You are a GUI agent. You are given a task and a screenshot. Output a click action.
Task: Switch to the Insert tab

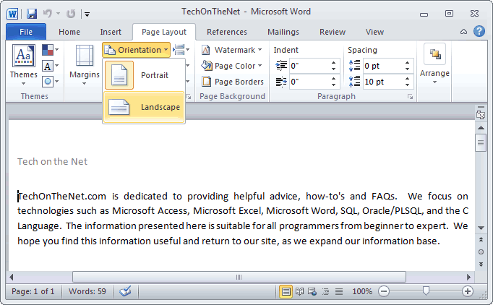(x=111, y=32)
